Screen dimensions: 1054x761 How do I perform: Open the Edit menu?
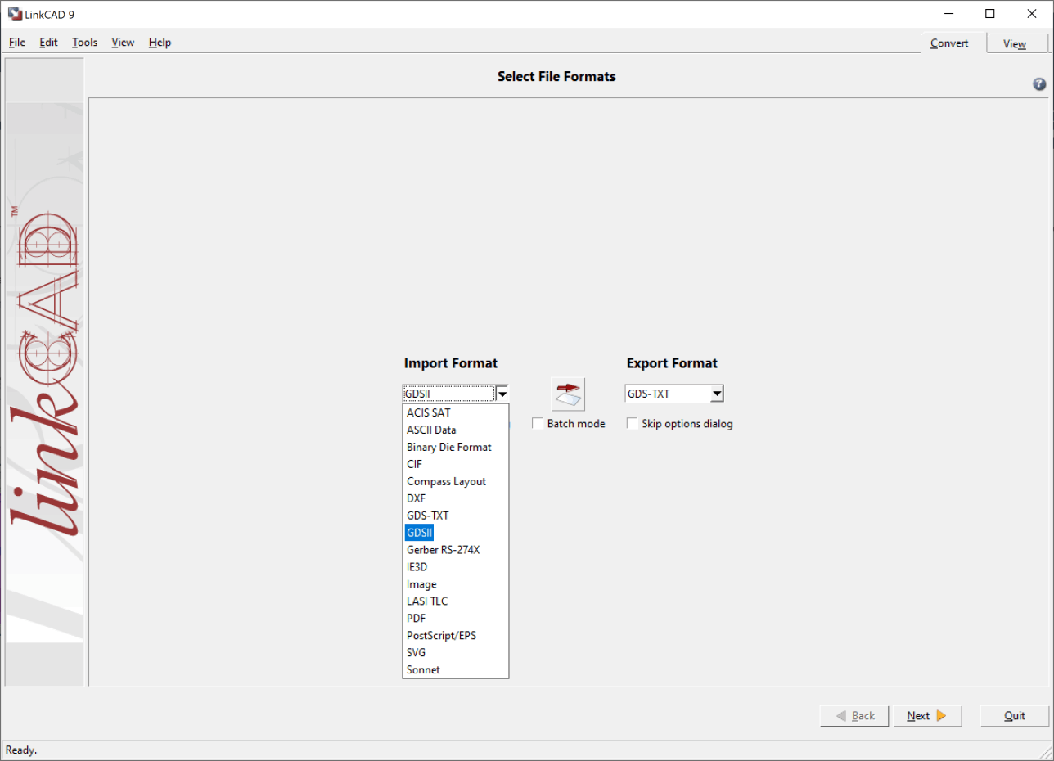(x=48, y=43)
